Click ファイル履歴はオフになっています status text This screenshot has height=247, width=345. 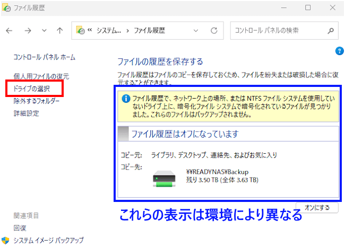point(185,134)
